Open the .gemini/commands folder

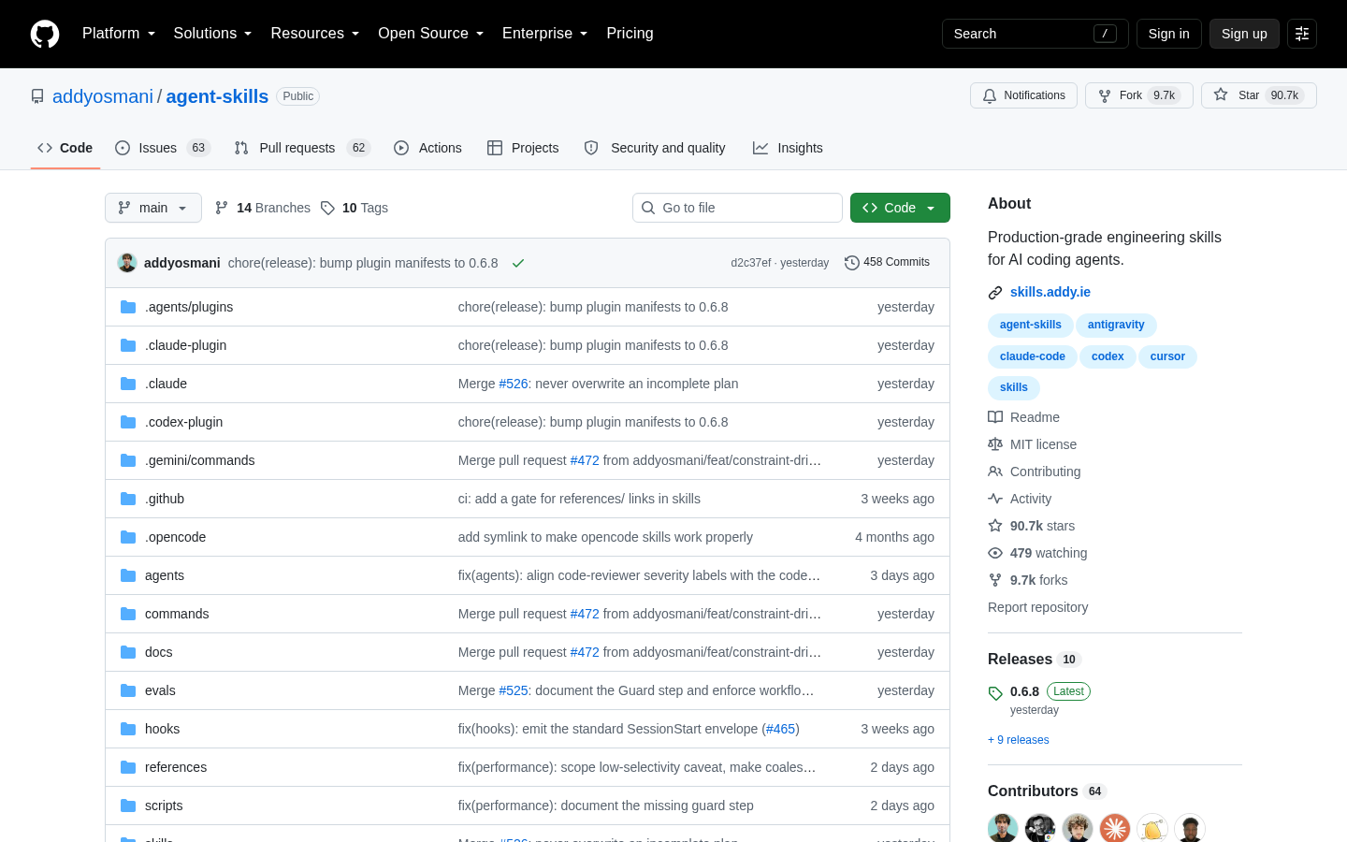pyautogui.click(x=200, y=460)
